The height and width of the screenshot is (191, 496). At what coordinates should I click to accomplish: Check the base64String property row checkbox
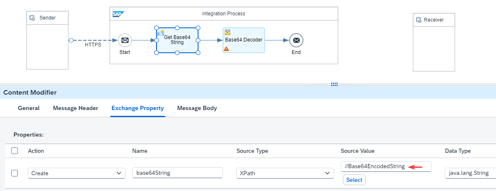click(15, 173)
